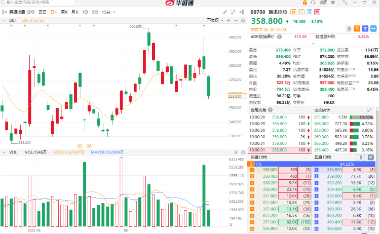Select the 日K daily candlestick tab
The width and height of the screenshot is (380, 234).
[54, 12]
